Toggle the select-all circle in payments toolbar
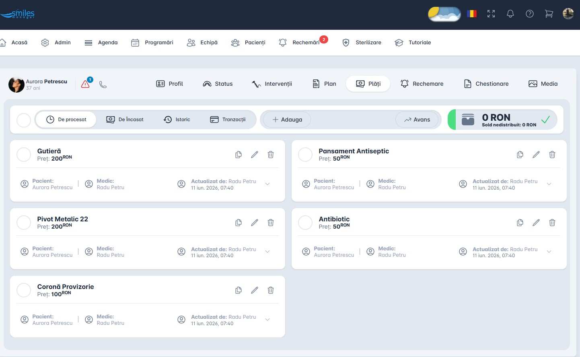580x357 pixels. pyautogui.click(x=24, y=120)
